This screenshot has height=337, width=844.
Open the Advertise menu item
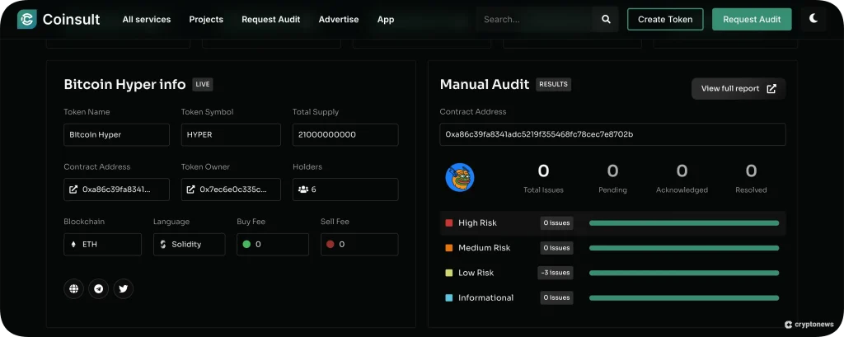click(339, 20)
